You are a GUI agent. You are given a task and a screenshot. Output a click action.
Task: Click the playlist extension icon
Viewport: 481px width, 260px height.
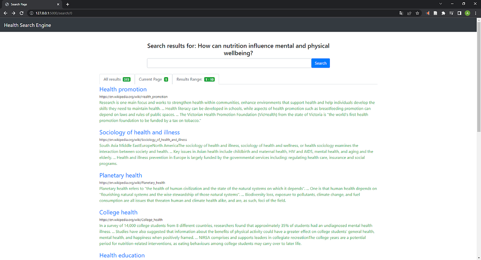click(451, 13)
